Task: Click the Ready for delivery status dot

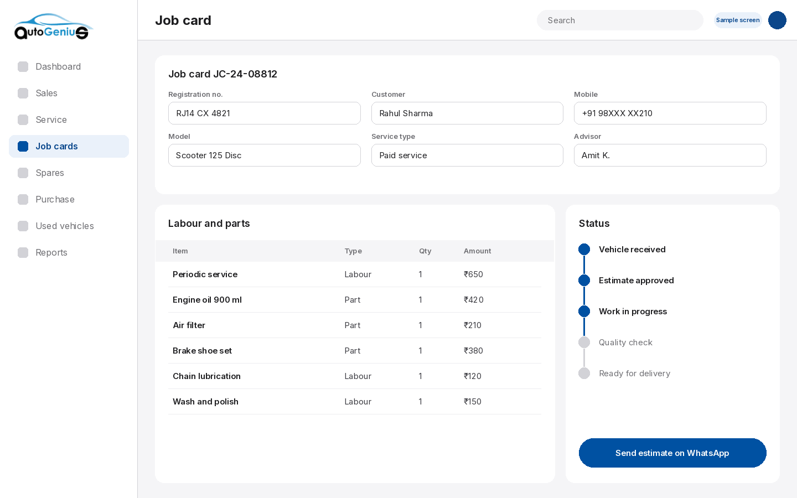Action: (584, 373)
